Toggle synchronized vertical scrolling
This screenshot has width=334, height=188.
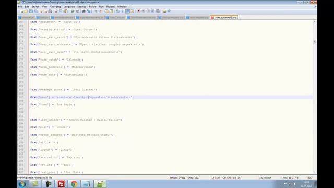pyautogui.click(x=106, y=11)
